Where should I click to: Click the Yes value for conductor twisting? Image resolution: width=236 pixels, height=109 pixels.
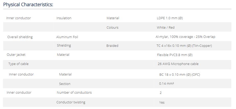click(162, 102)
